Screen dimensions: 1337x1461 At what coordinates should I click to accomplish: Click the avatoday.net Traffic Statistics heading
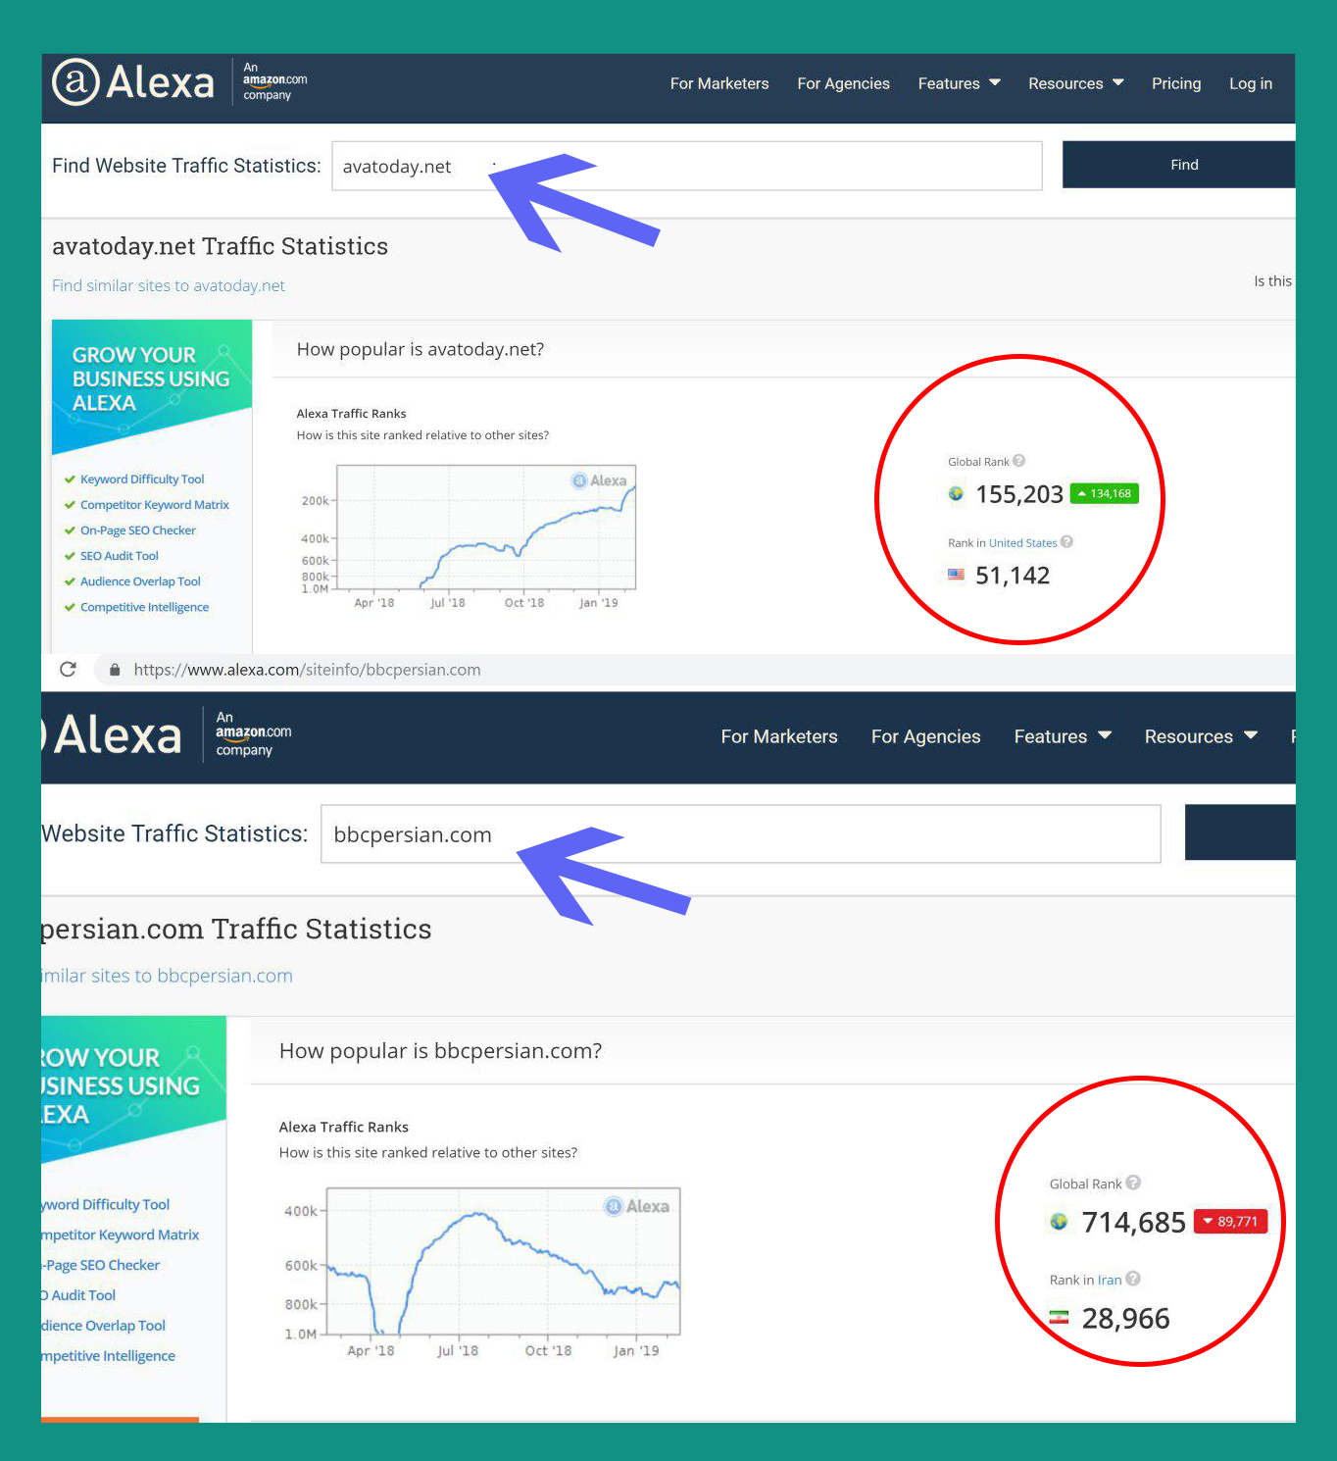220,246
